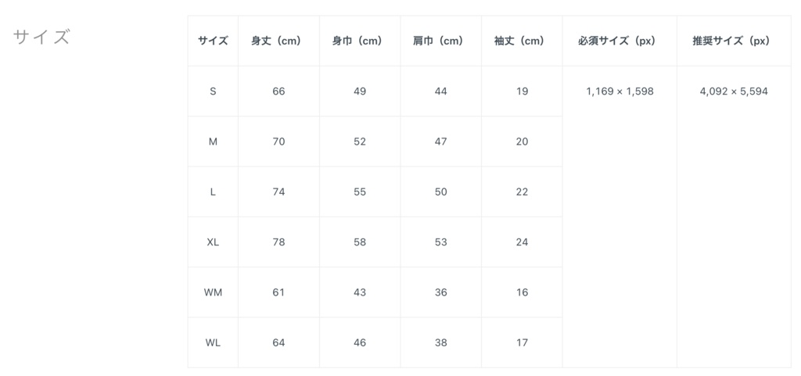Select the 肩巾 (cm) header cell

point(440,41)
